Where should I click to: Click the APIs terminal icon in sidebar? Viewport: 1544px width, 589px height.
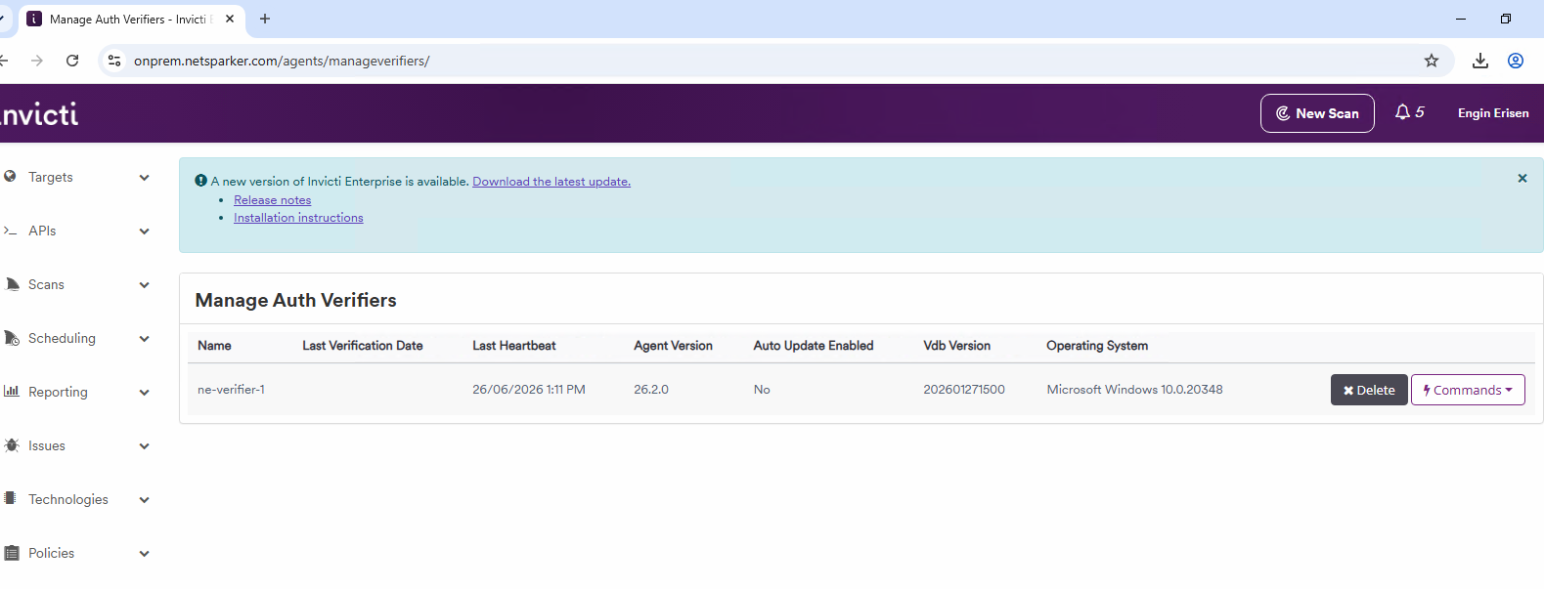10,231
